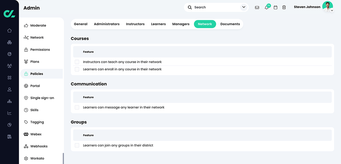Click the Webex logo icon
The image size is (341, 164).
point(26,134)
